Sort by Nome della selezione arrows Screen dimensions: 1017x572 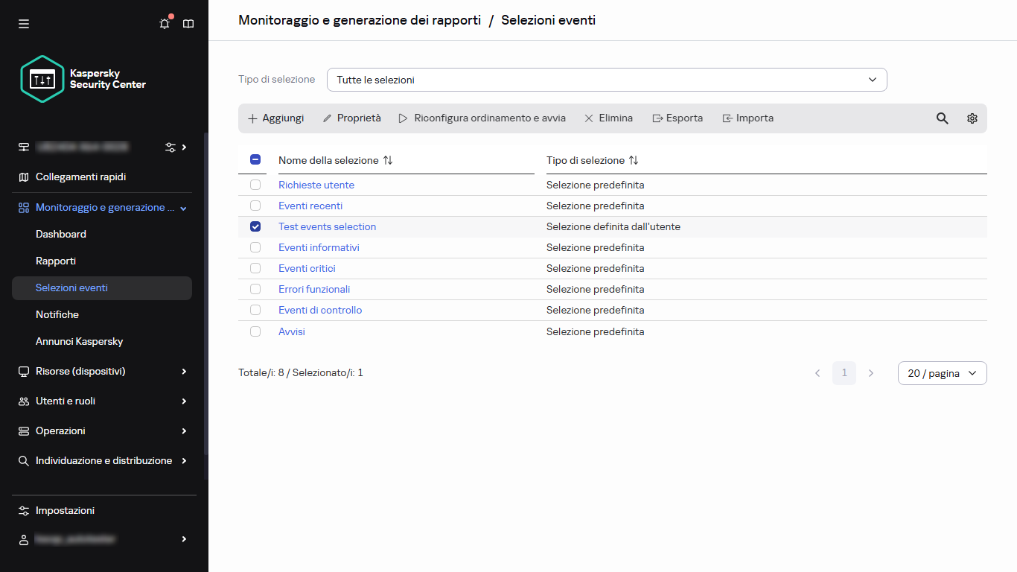coord(388,160)
